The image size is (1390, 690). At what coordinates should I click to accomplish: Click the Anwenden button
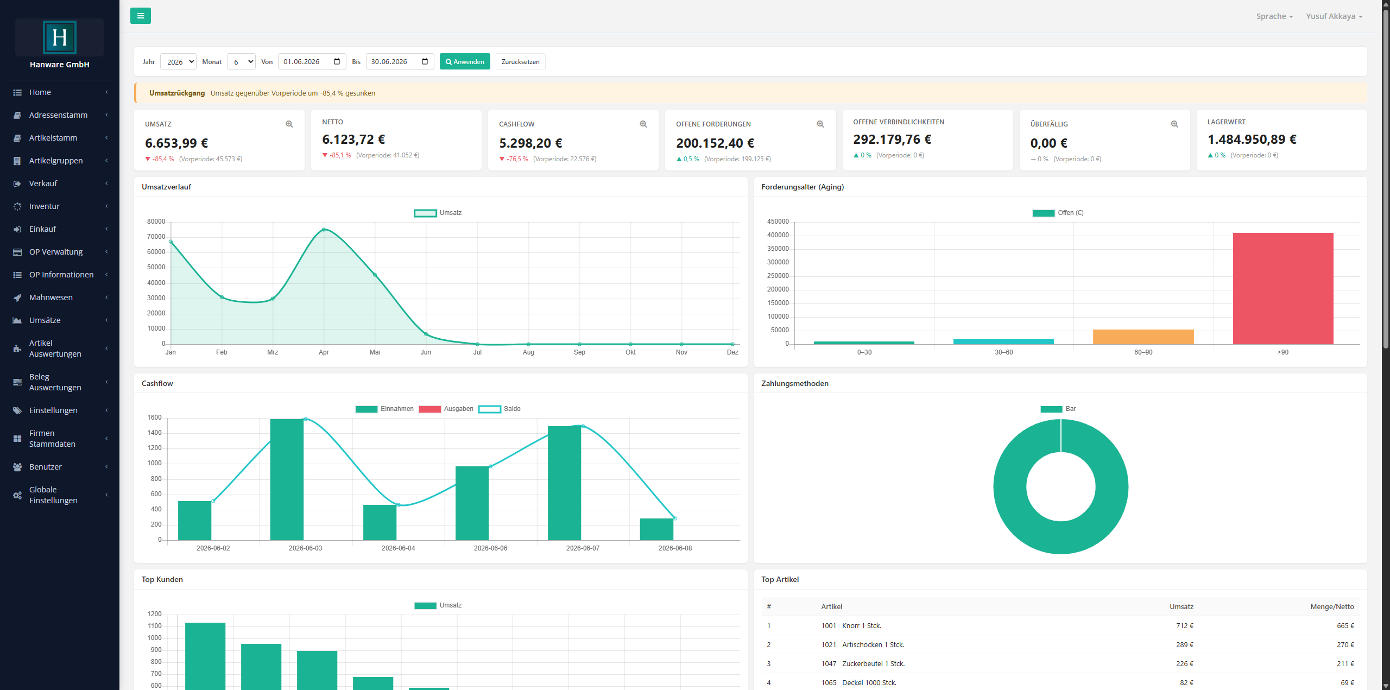[465, 61]
